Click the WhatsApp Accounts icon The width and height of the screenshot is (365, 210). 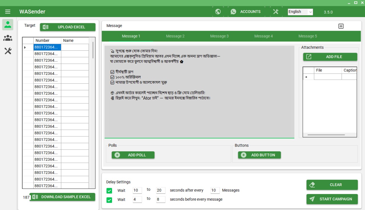[234, 12]
